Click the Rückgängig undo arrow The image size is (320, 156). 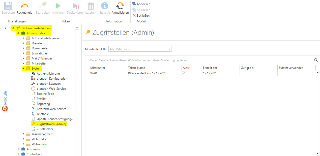(24, 6)
